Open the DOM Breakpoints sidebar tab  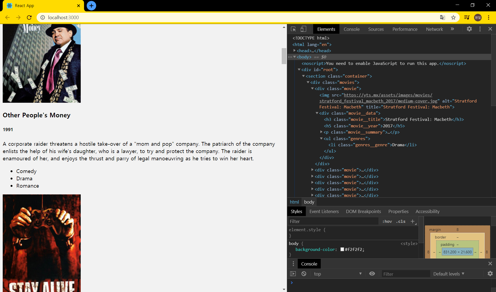click(363, 211)
